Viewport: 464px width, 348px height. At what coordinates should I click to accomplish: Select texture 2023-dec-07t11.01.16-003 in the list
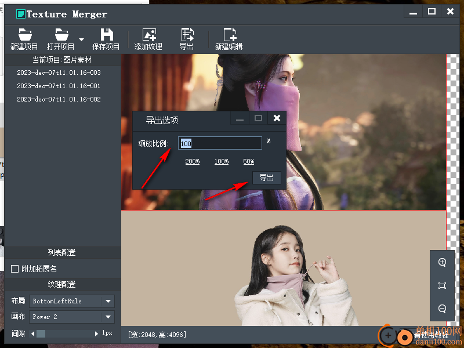click(59, 72)
